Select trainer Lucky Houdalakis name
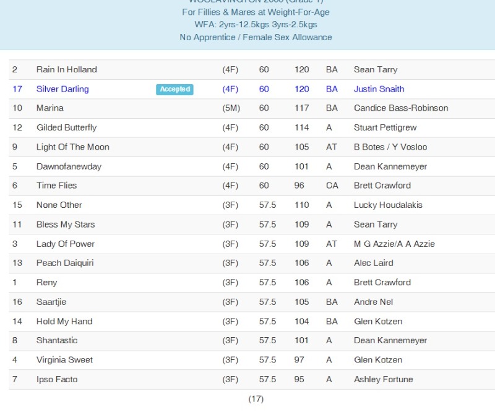Viewport: 495px width, 415px height. pyautogui.click(x=388, y=205)
